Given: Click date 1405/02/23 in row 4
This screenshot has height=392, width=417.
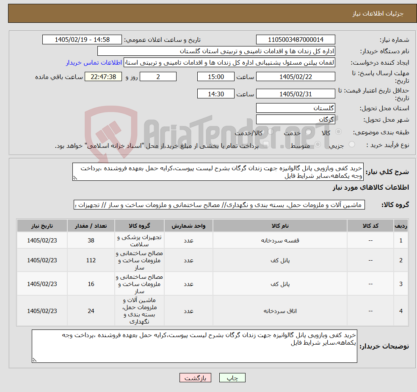Looking at the screenshot, I should pos(42,311).
